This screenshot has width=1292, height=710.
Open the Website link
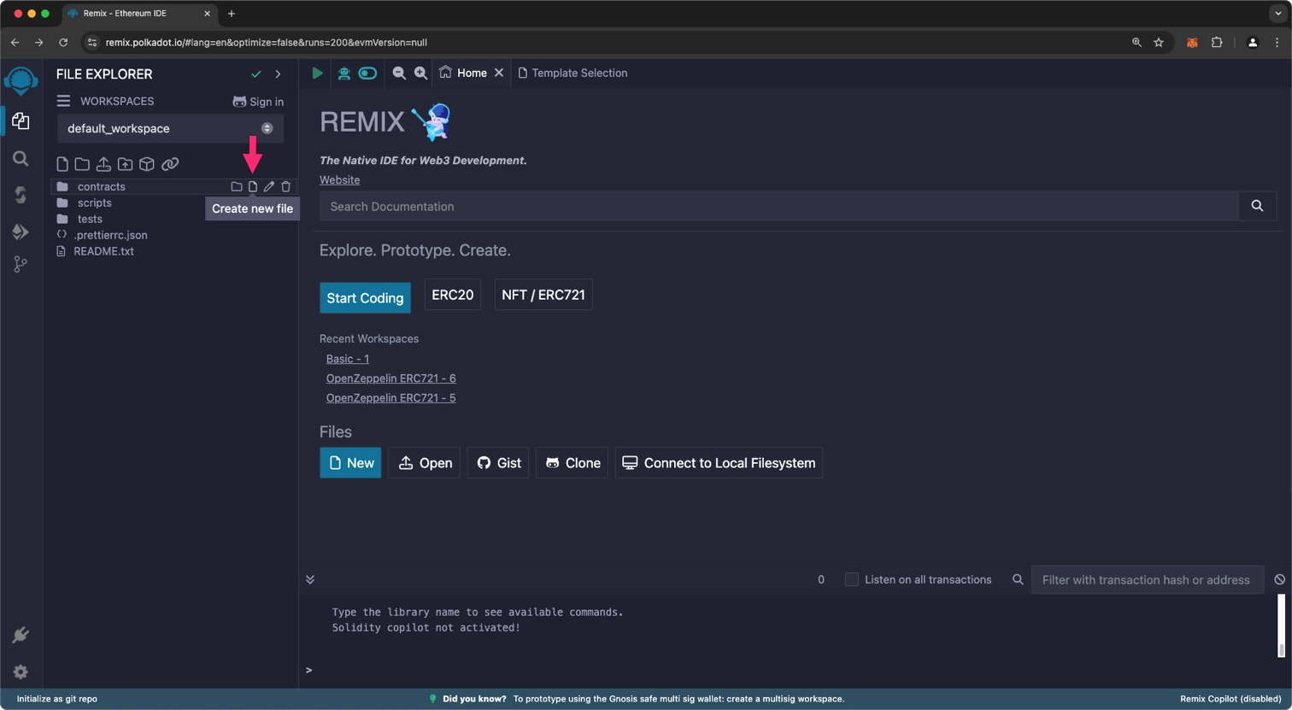point(339,179)
